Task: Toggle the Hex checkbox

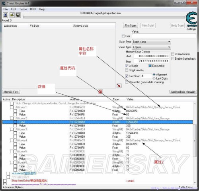Action: [123, 36]
